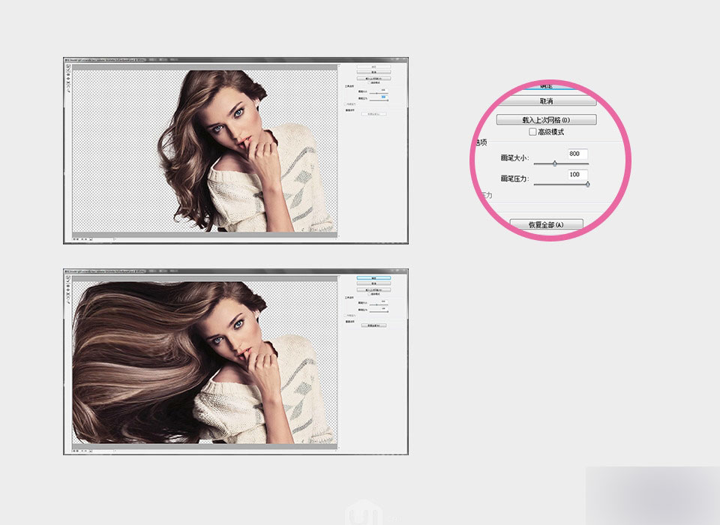
Task: Toggle stylus pressure checkbox in lower Liquify window
Action: click(x=345, y=316)
